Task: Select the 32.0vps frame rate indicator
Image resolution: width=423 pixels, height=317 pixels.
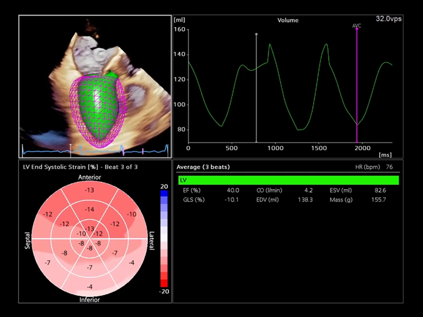Action: pos(389,18)
